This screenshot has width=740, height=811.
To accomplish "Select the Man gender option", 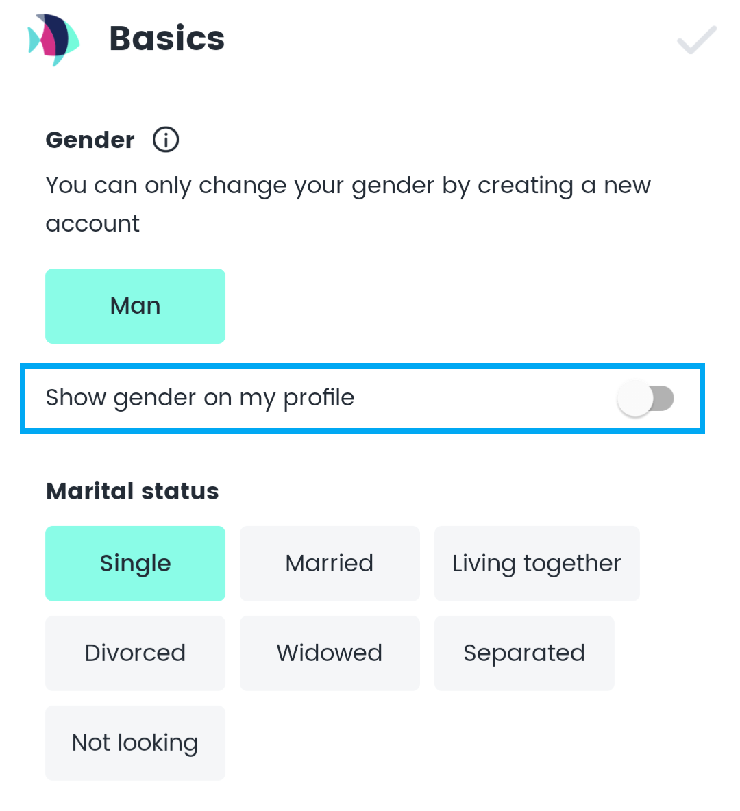I will click(x=135, y=306).
